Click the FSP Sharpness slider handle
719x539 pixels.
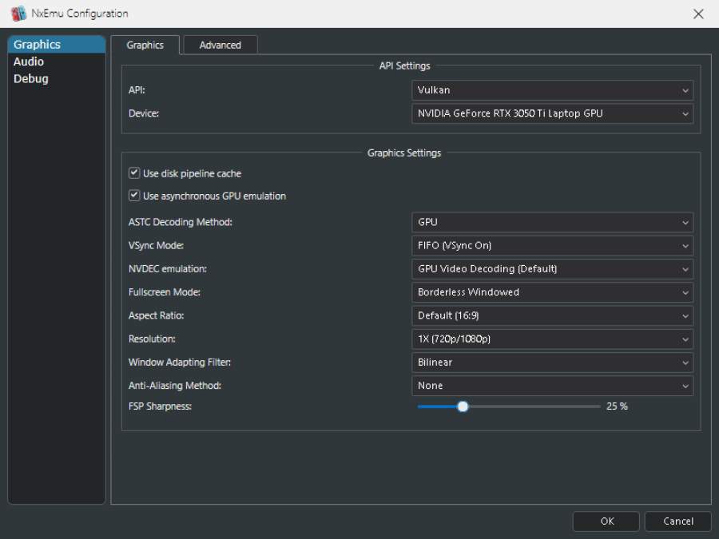point(463,406)
